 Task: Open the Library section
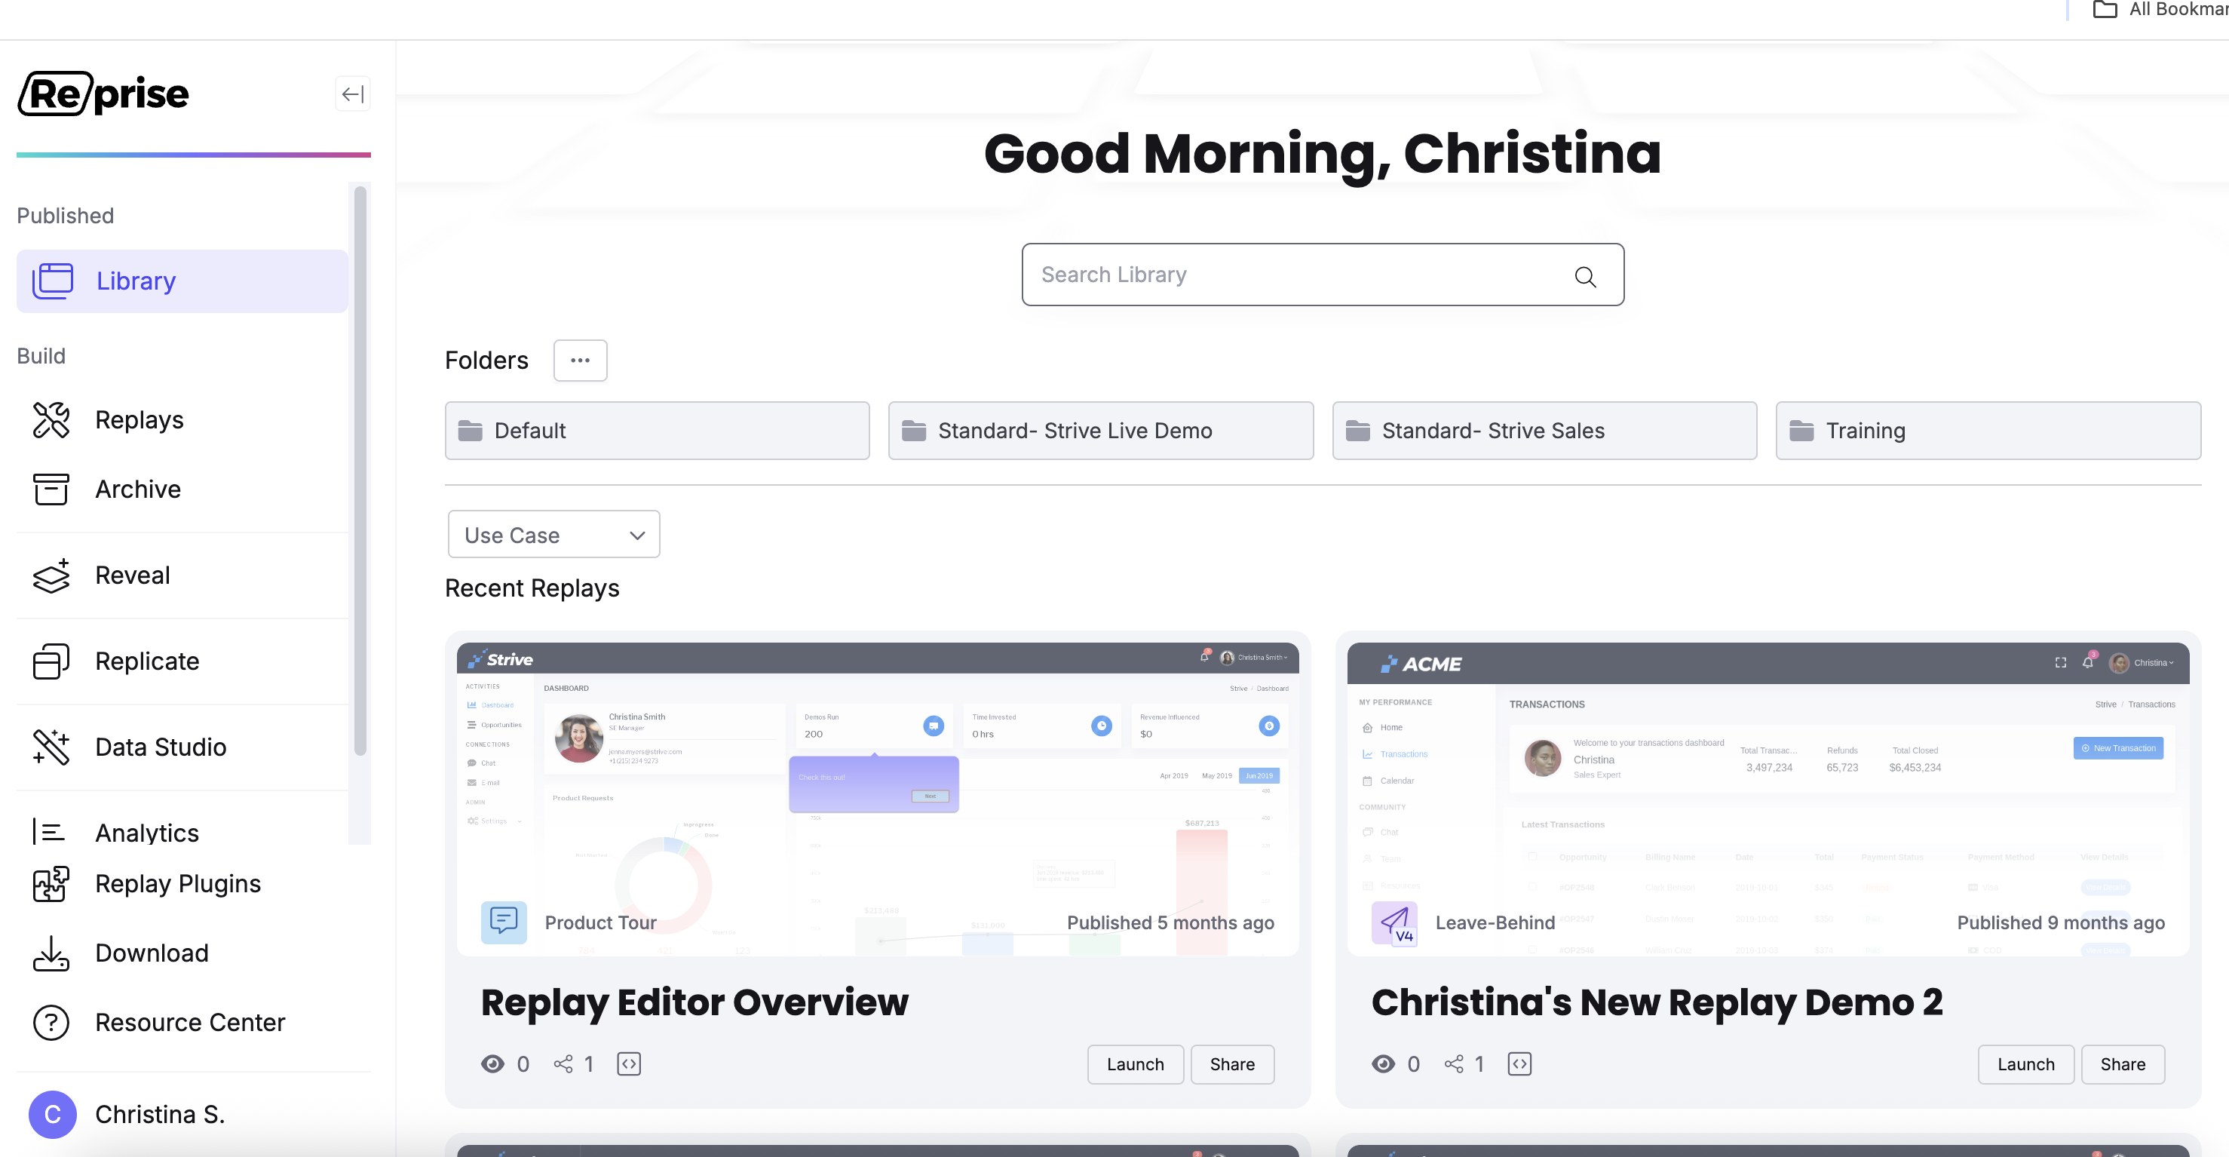[182, 281]
